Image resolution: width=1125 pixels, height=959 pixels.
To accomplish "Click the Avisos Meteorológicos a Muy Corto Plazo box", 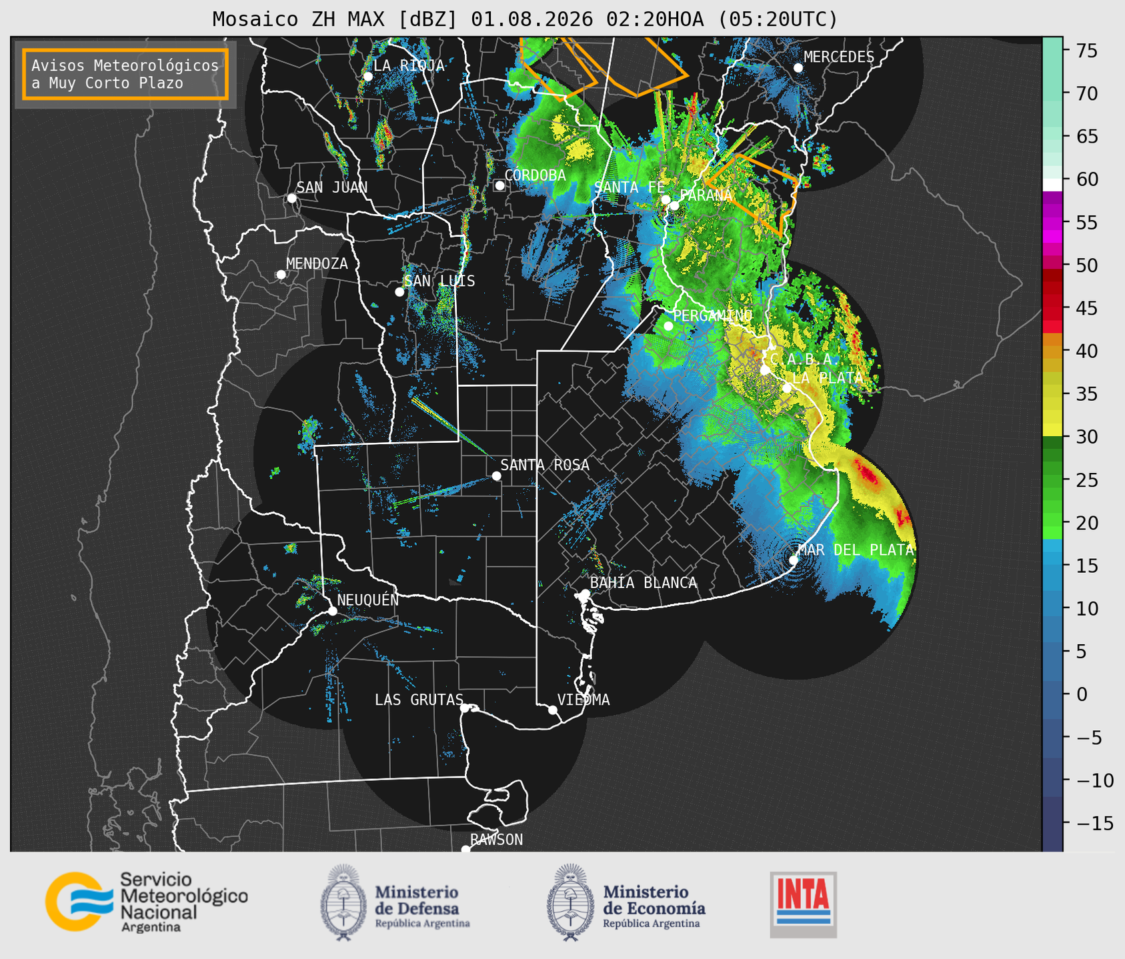I will coord(125,74).
